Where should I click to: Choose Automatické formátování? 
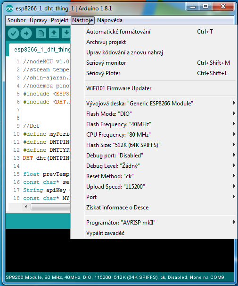pyautogui.click(x=154, y=32)
